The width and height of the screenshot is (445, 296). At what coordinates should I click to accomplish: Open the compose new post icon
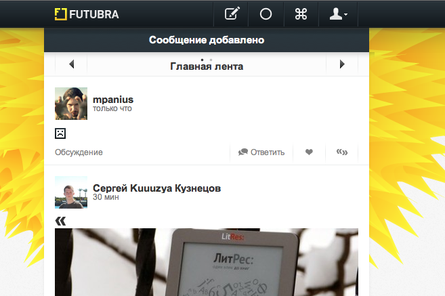point(232,14)
